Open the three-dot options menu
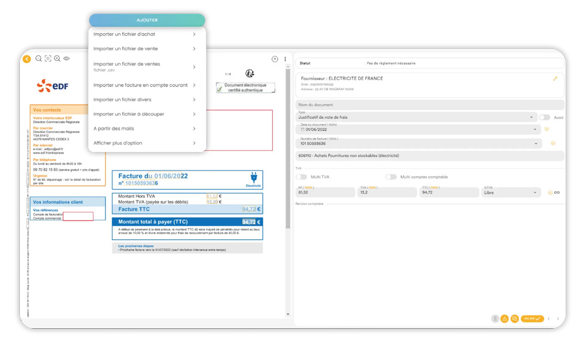 tap(285, 59)
